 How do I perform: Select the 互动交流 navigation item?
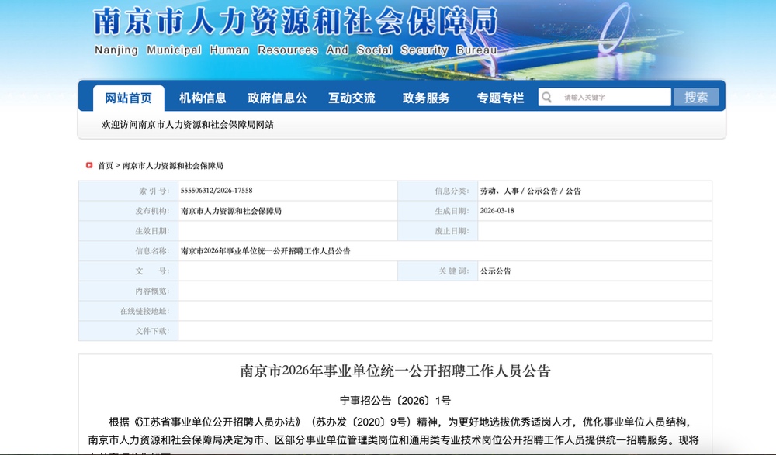352,98
